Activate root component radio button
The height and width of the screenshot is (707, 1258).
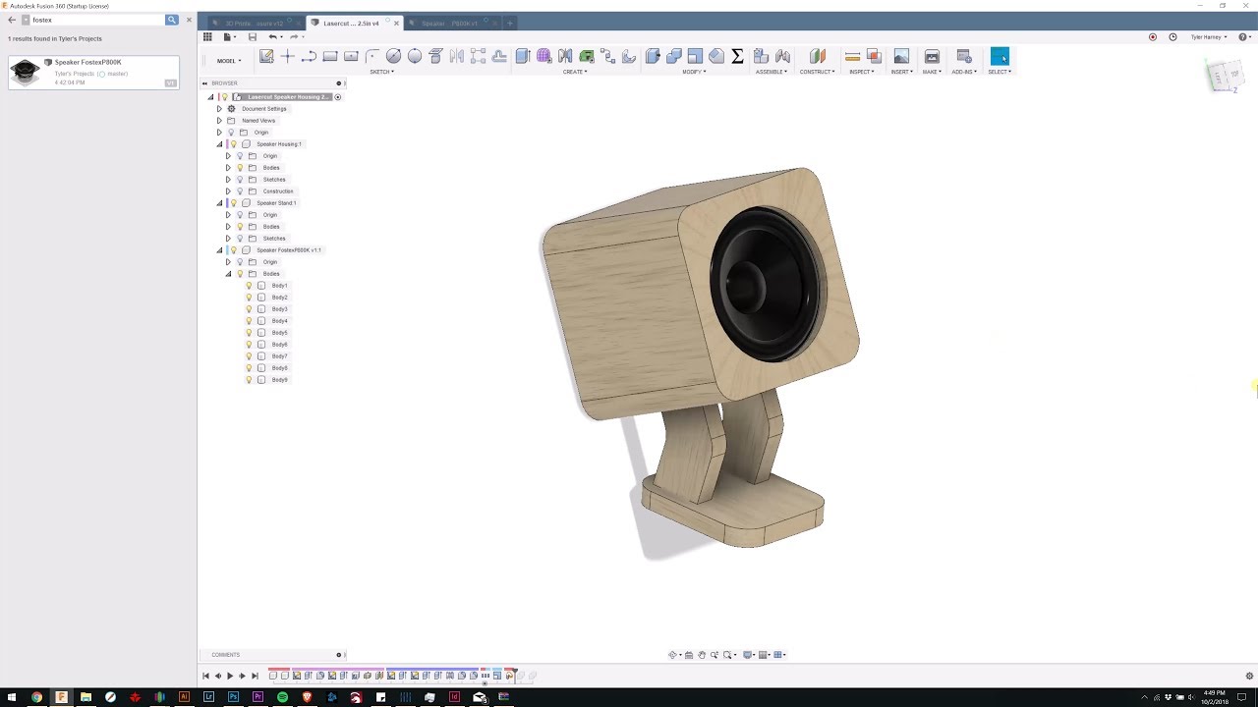(338, 97)
